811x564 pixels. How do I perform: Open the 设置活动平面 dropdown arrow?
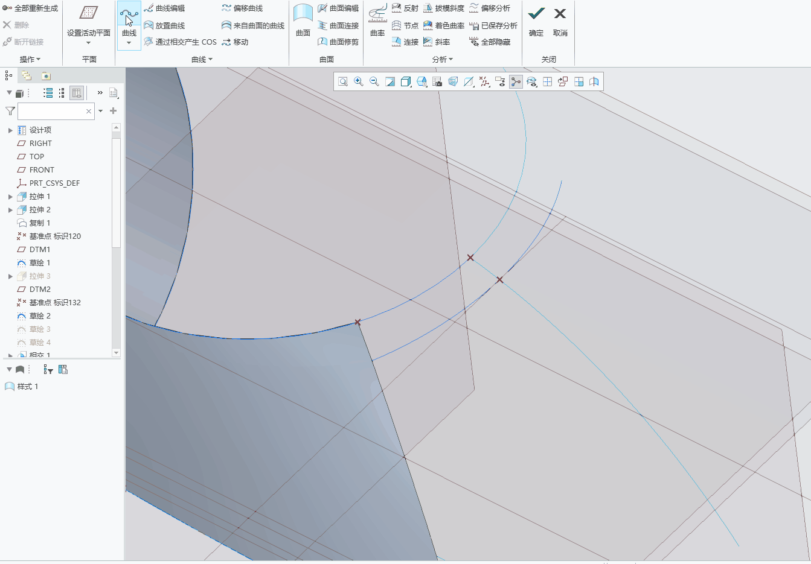click(89, 43)
